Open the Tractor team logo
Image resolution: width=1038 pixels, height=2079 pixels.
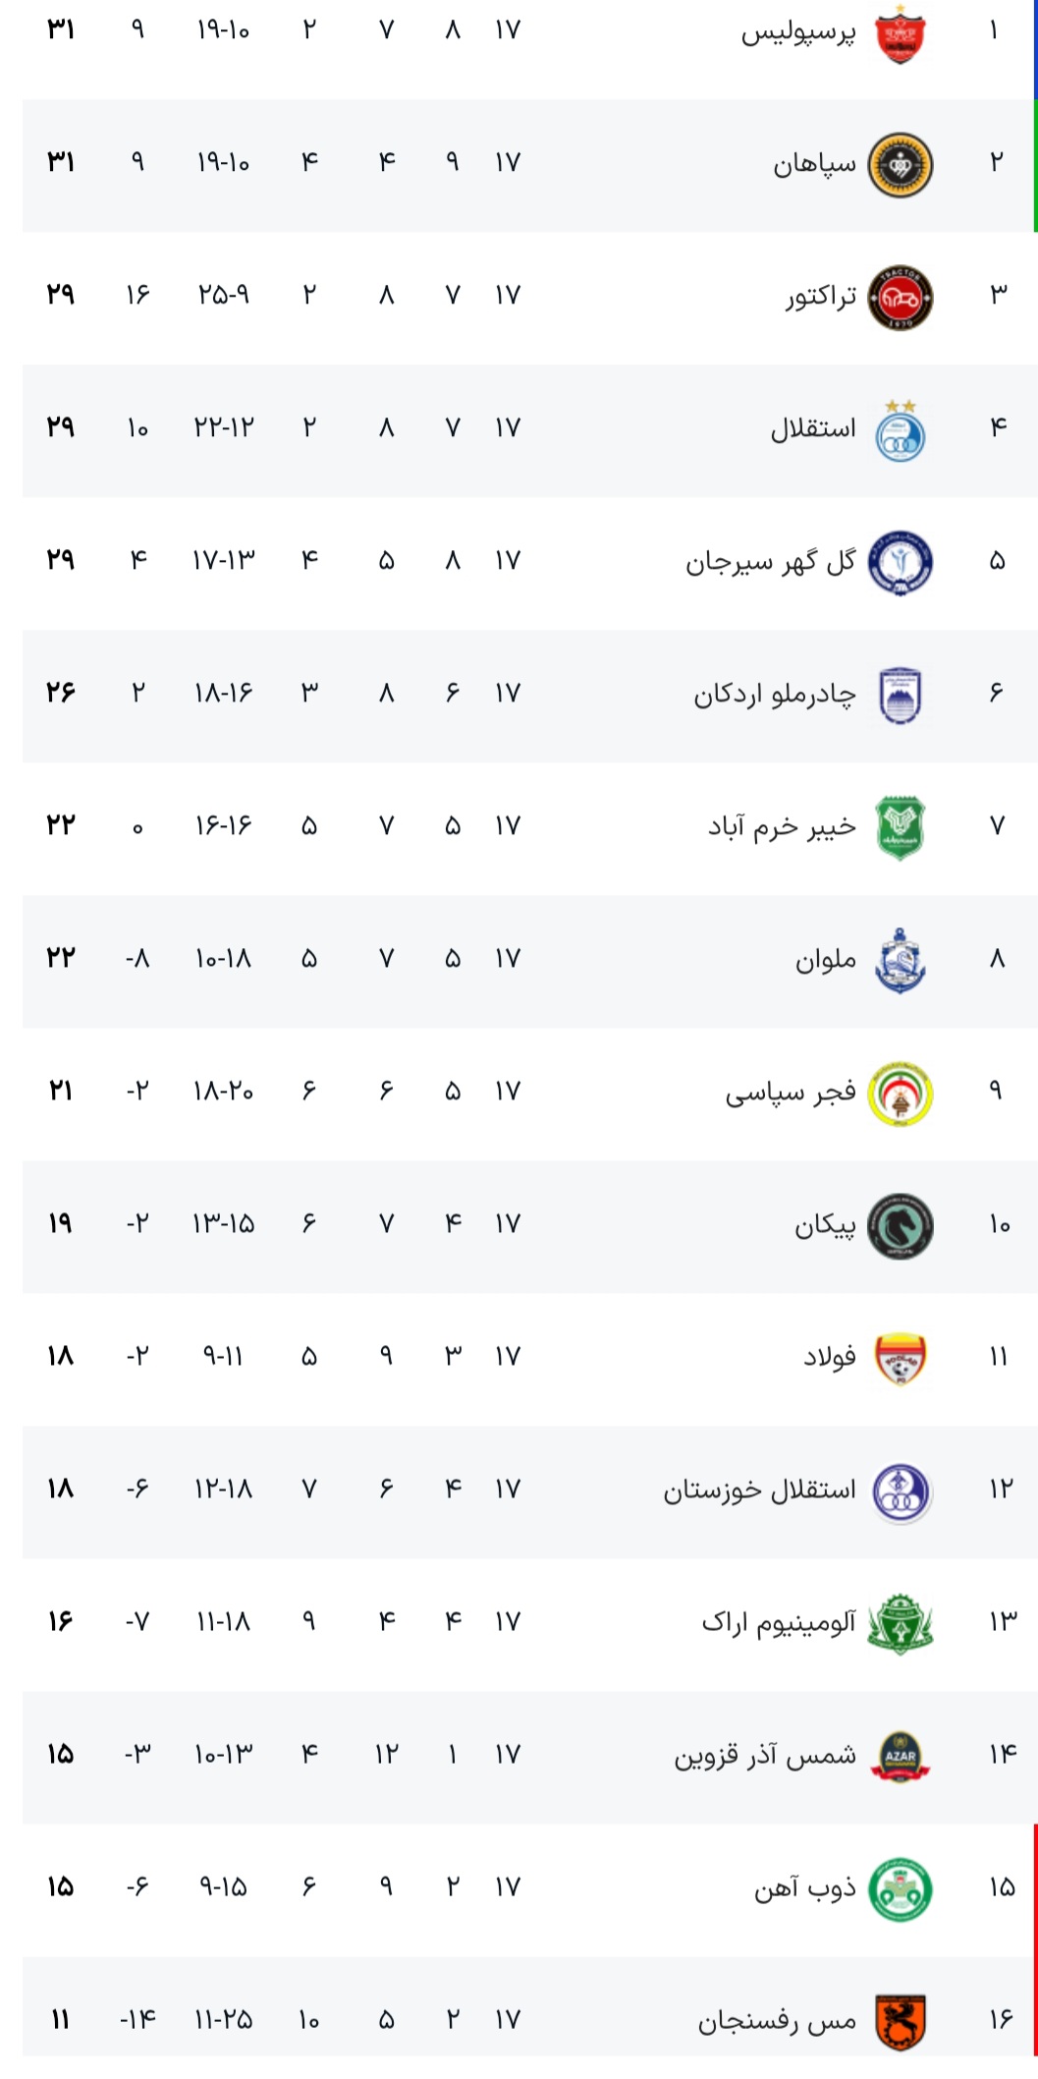(900, 297)
